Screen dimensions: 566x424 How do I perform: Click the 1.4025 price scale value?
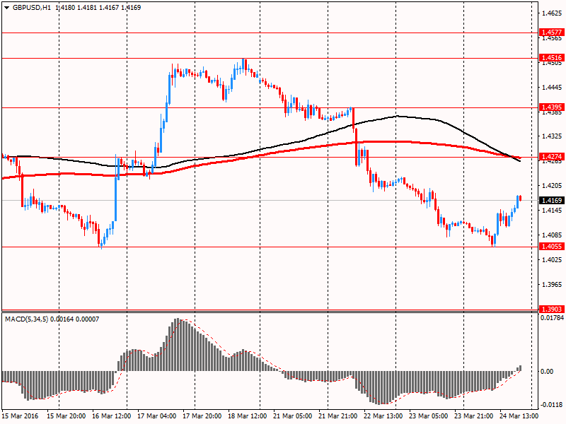tap(552, 259)
